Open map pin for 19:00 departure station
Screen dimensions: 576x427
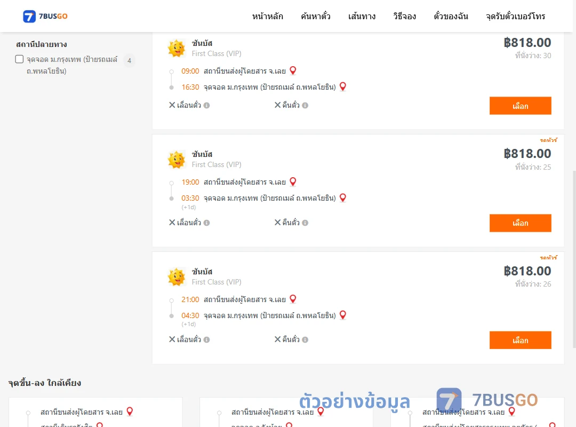293,181
